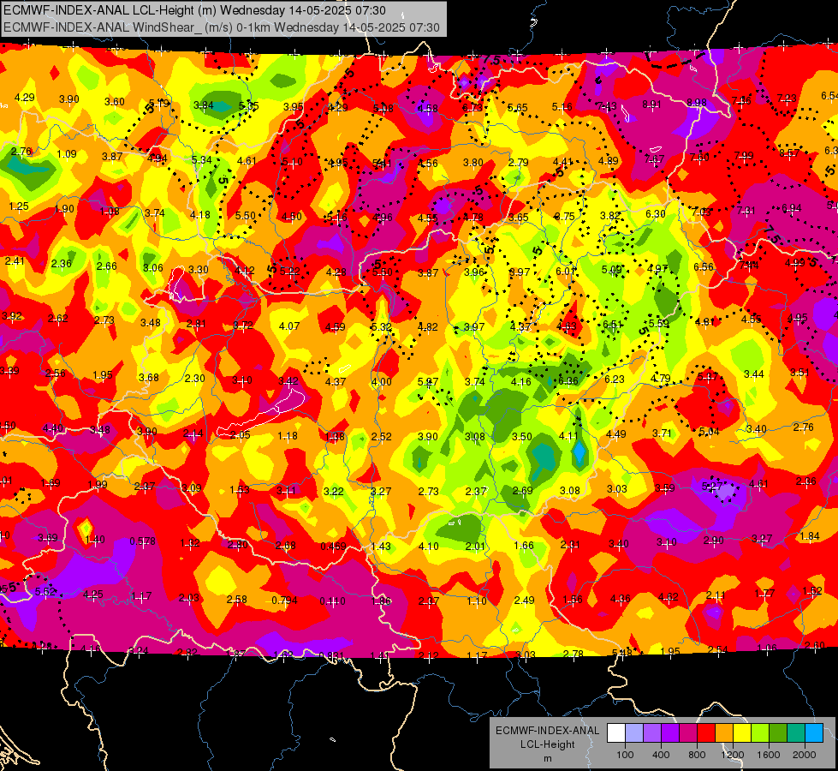Click the wind shear value 5.32
The width and height of the screenshot is (838, 771).
tap(382, 327)
